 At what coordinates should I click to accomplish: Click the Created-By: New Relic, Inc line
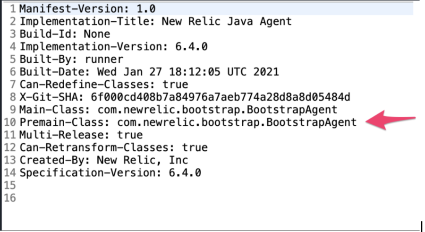point(103,161)
